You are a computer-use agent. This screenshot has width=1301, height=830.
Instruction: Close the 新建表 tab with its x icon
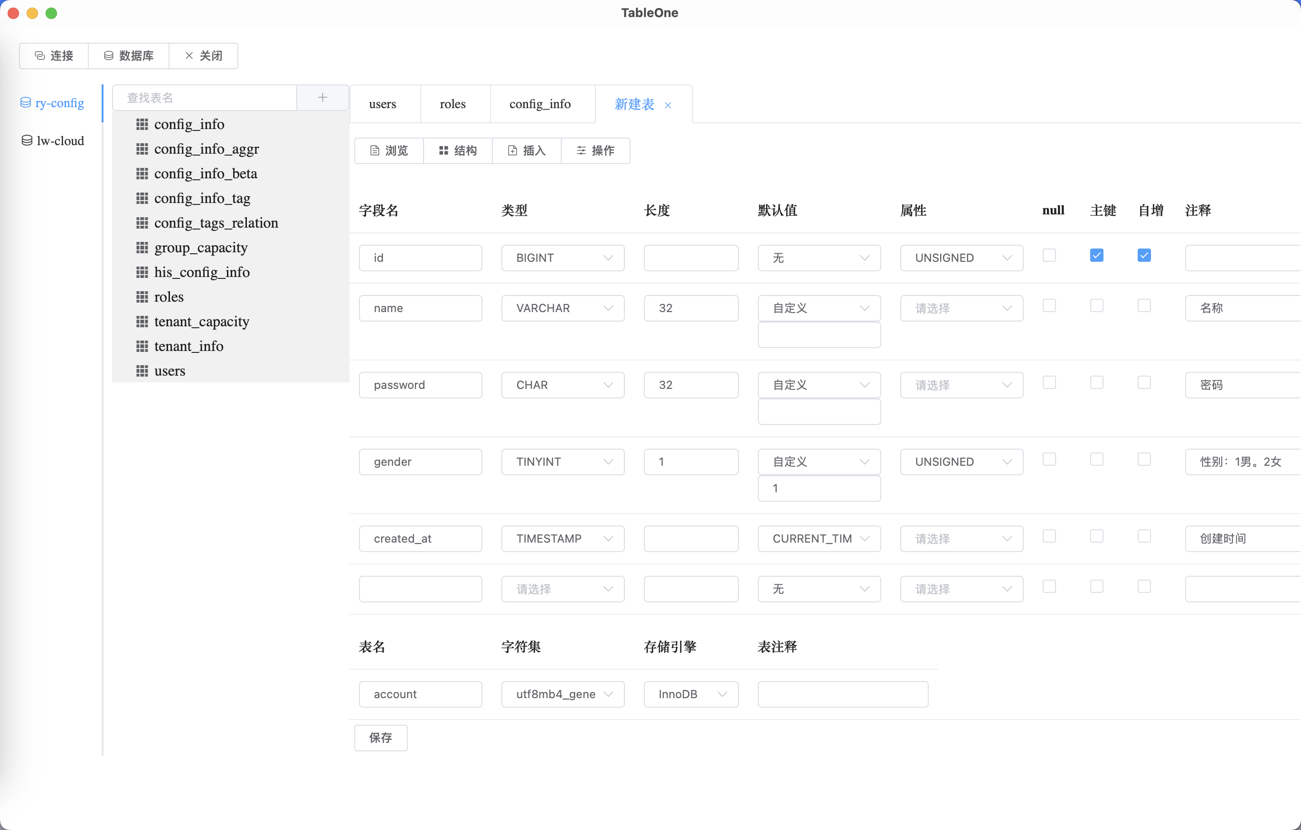point(668,105)
